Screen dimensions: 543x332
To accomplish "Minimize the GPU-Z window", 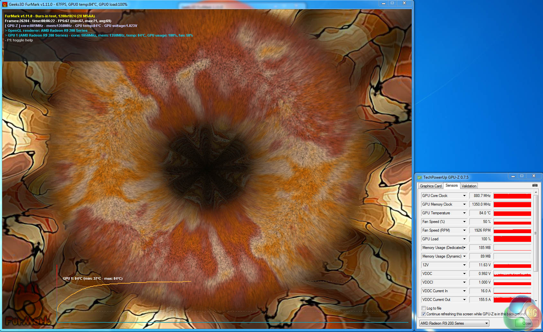I will point(513,176).
